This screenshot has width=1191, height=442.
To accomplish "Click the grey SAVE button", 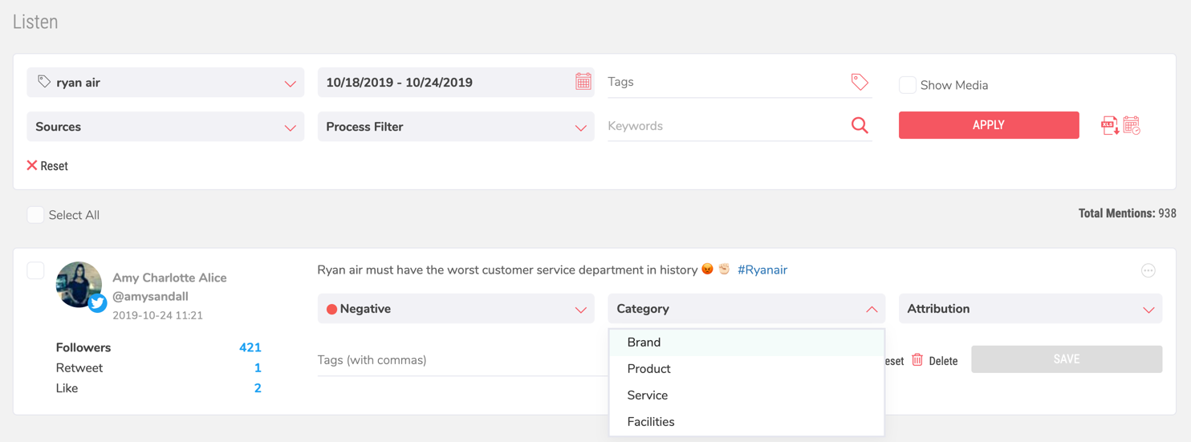I will pyautogui.click(x=1067, y=359).
